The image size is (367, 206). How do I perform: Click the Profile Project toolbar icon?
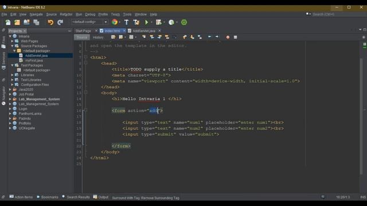coord(171,22)
